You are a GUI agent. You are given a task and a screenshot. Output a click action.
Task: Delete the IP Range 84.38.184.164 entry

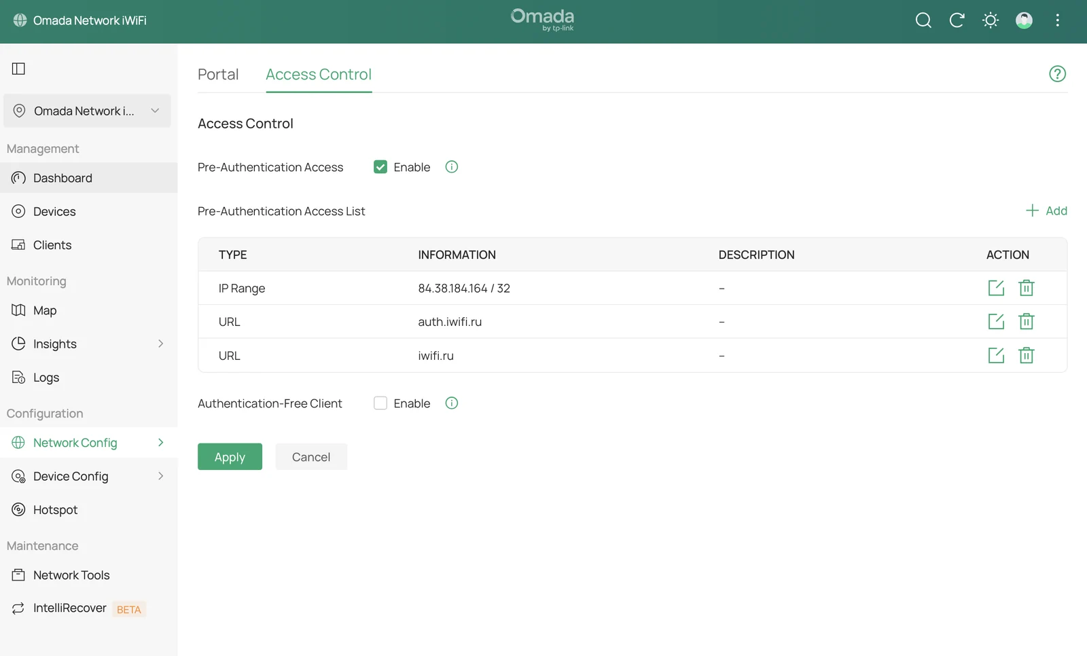click(x=1027, y=288)
